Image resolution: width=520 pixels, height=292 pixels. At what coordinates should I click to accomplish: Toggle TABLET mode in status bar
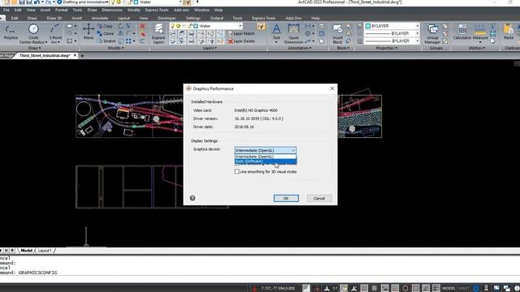click(463, 289)
